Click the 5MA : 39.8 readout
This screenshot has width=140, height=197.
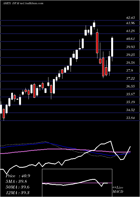pos(16,182)
